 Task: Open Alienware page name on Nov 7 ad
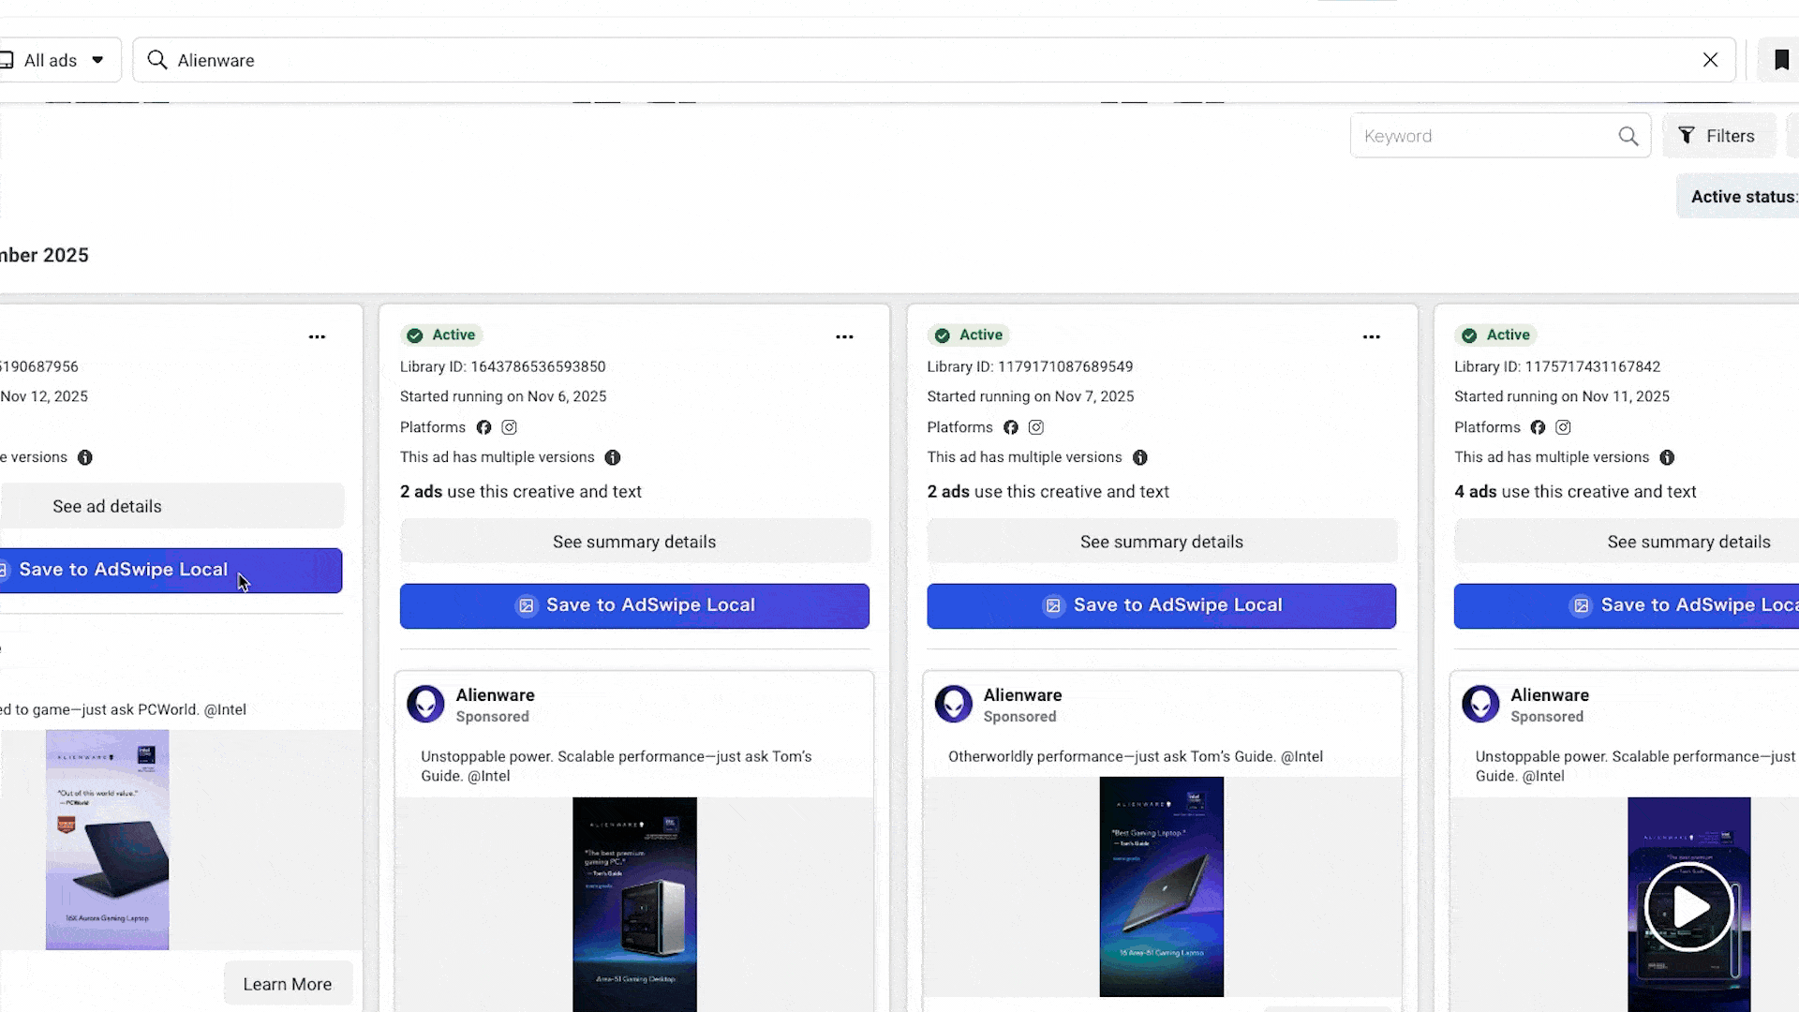[x=1022, y=695]
